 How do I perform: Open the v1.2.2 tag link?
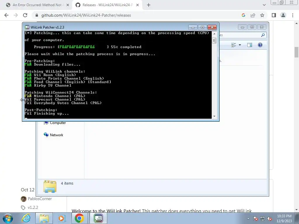[x=33, y=207]
